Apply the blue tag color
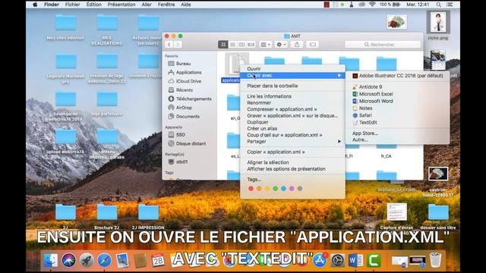Screen dimensions: 486x273 283,189
